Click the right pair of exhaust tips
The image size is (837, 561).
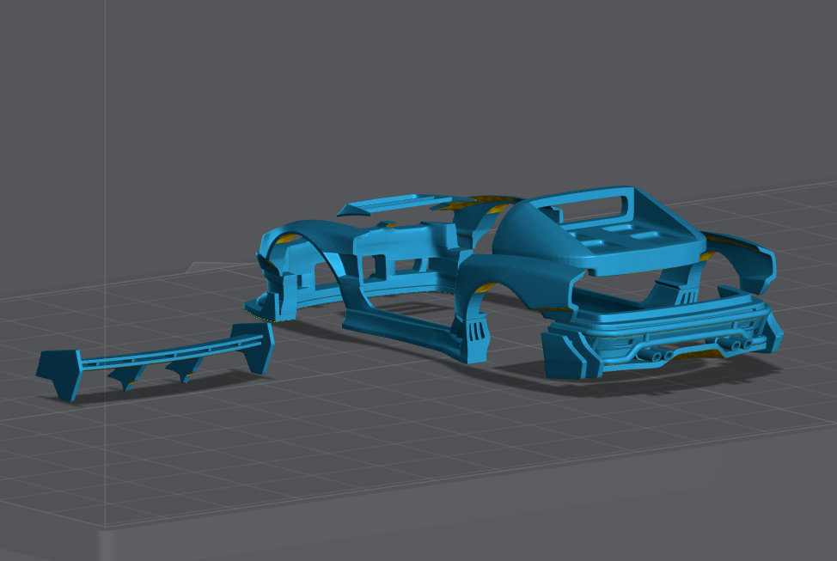point(739,344)
